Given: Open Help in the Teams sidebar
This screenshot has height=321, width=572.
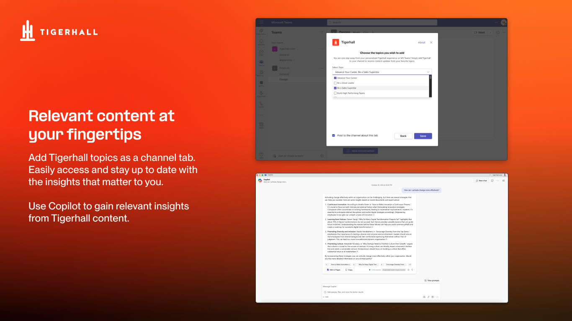Looking at the screenshot, I should [261, 155].
